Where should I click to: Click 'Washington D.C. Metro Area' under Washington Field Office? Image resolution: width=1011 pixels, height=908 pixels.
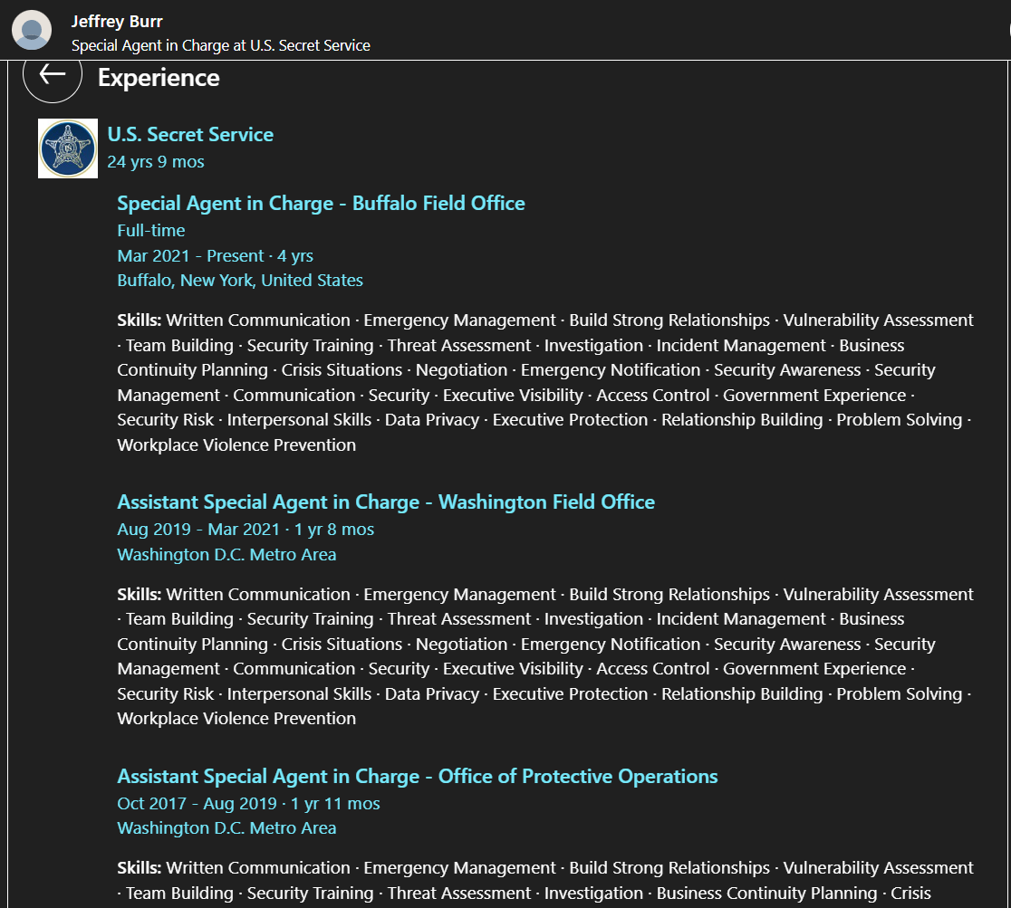[227, 555]
